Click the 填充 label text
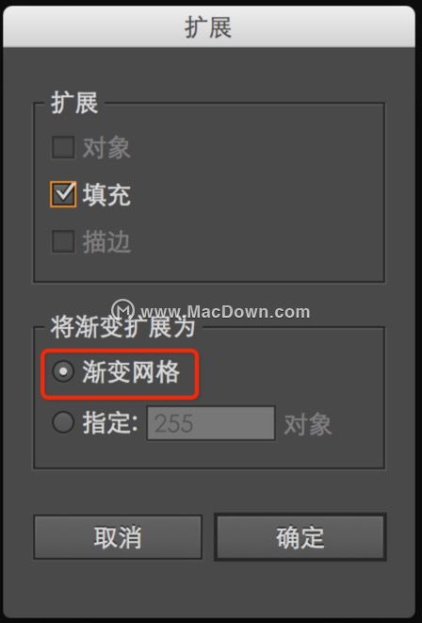Image resolution: width=422 pixels, height=623 pixels. 106,195
